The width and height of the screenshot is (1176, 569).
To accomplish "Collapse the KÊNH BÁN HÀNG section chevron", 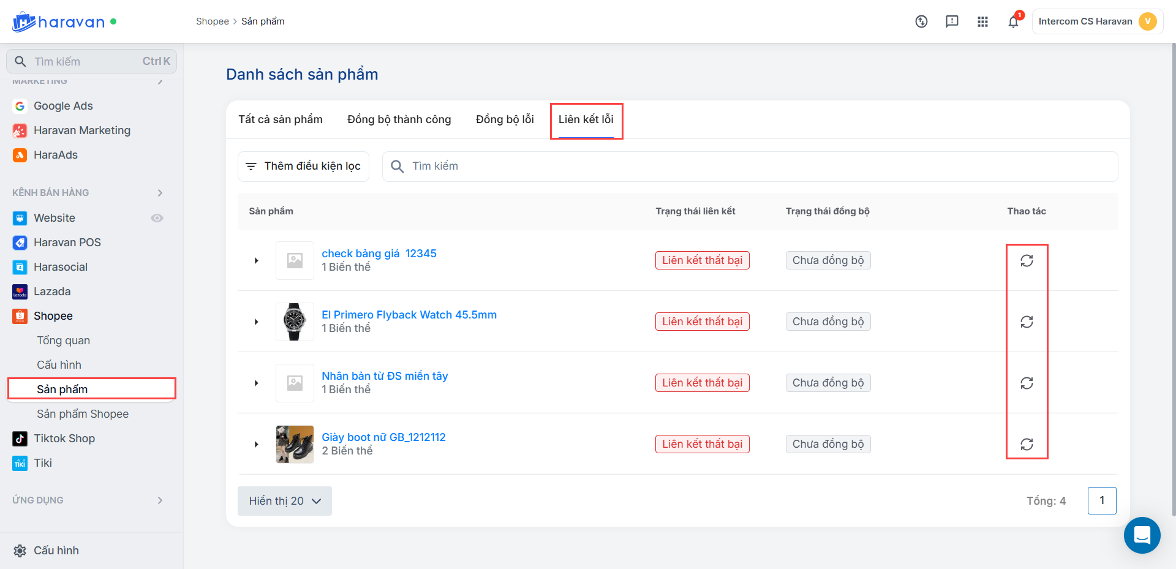I will (x=160, y=193).
